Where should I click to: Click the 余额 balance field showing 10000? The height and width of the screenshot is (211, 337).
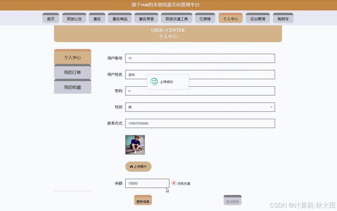pos(147,183)
